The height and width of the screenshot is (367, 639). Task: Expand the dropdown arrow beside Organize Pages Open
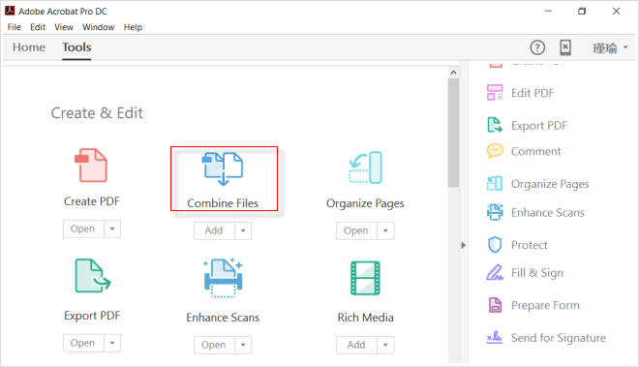(385, 230)
